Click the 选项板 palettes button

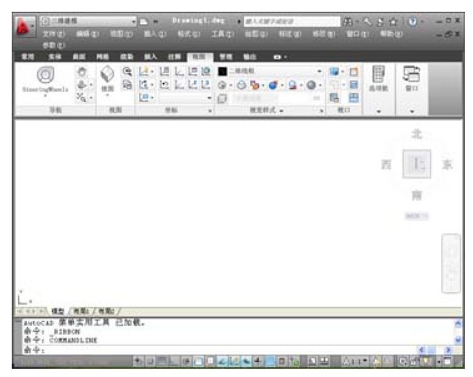pos(378,78)
